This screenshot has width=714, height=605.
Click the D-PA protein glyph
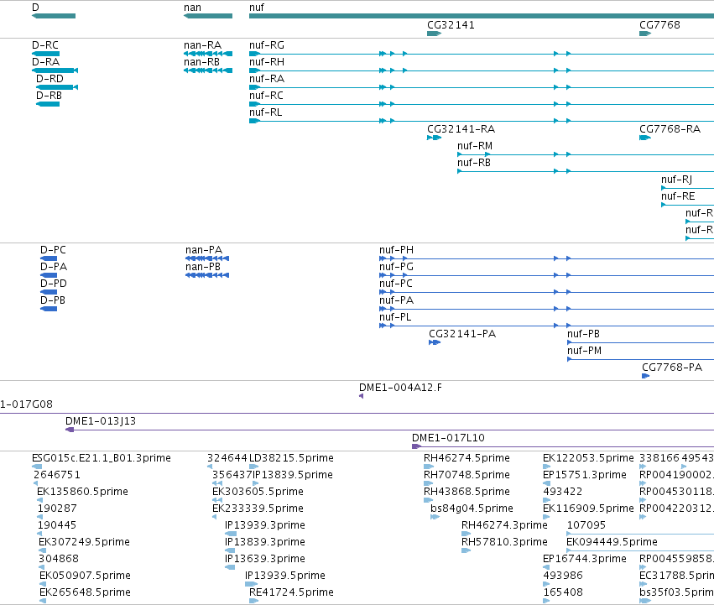49,275
